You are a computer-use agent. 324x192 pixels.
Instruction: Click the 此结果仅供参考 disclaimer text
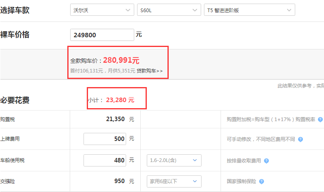pyautogui.click(x=300, y=86)
